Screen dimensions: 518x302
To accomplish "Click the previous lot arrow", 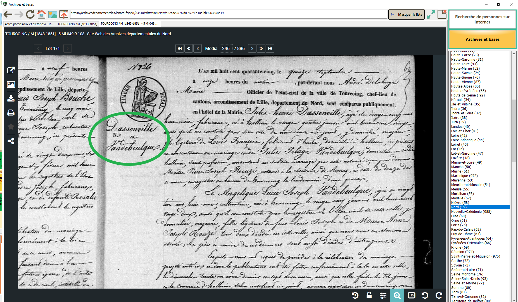I will [x=38, y=48].
